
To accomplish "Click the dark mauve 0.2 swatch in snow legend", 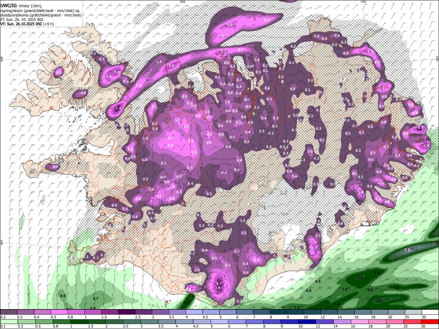I will 9,312.
